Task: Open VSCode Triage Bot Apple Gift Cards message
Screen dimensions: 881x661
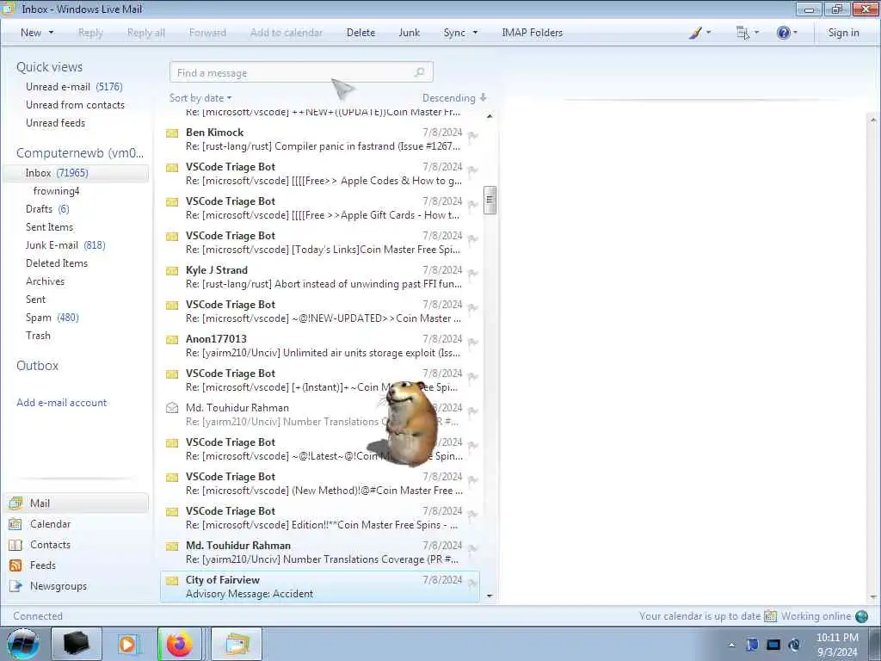Action: [x=320, y=208]
